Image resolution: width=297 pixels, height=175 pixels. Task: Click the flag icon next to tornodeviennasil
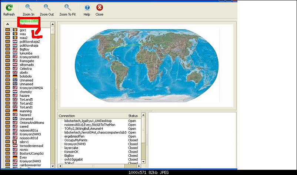pos(15,146)
